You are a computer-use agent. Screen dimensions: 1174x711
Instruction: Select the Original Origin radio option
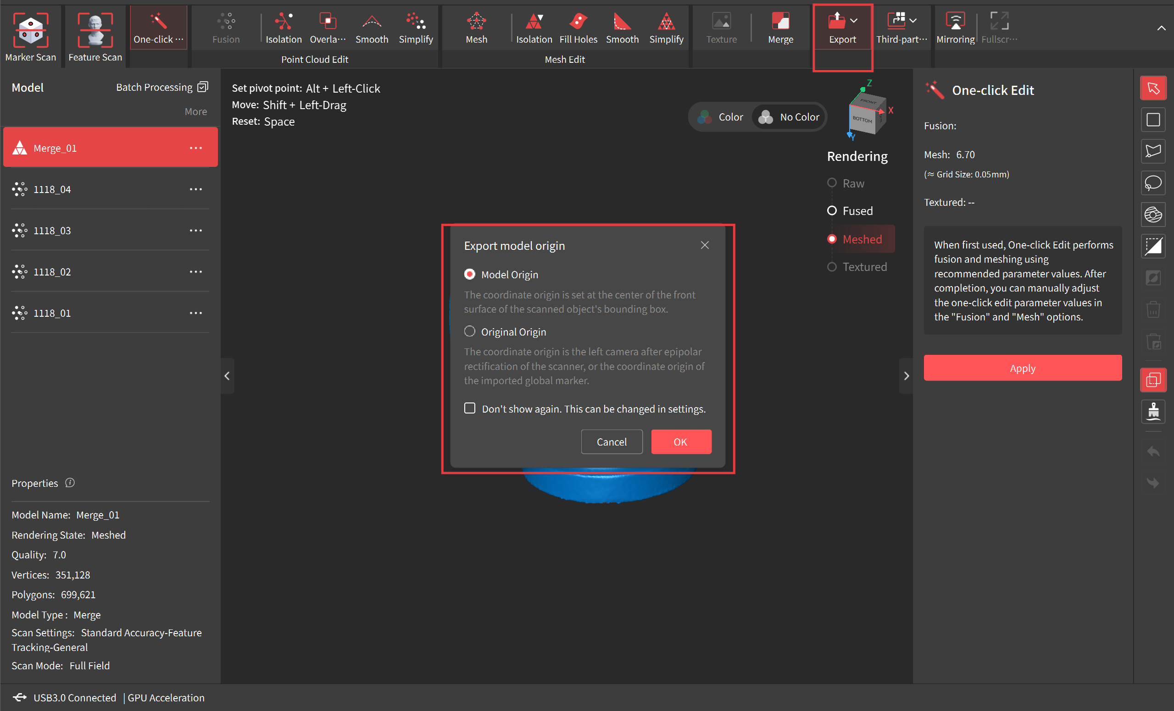(x=470, y=331)
